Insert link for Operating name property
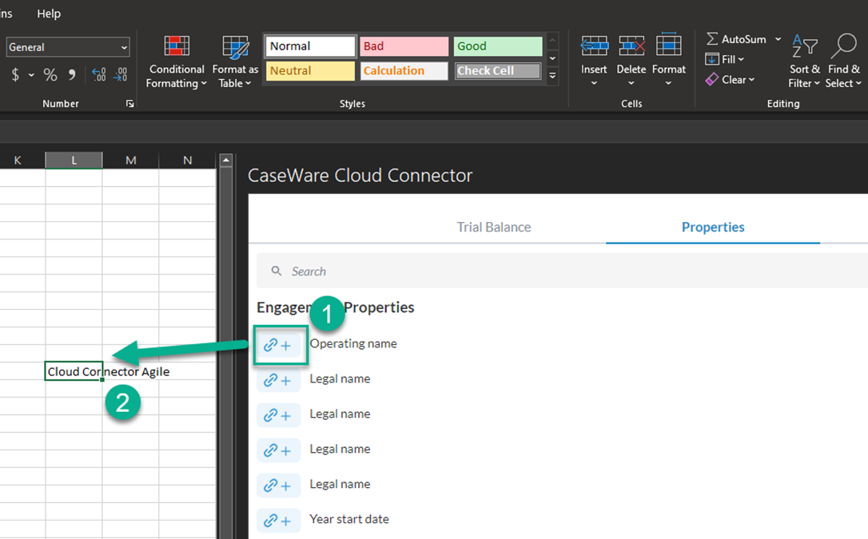 (x=278, y=345)
